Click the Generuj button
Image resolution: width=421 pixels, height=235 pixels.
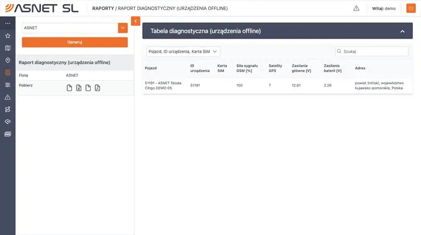tap(75, 42)
